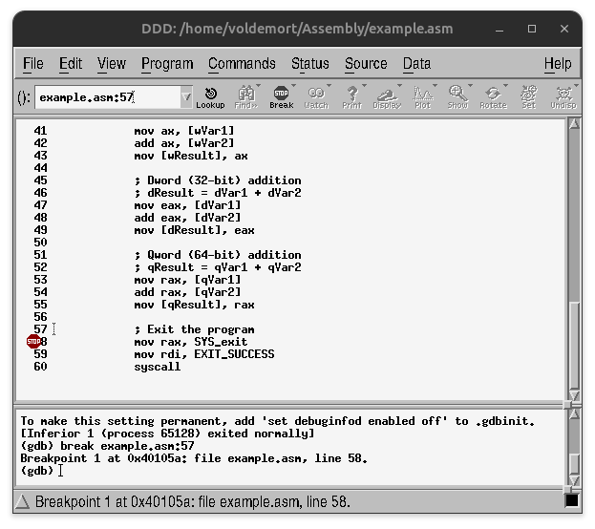Image resolution: width=595 pixels, height=529 pixels.
Task: Click the '; Dword (32-bit) addition' comment
Action: pyautogui.click(x=218, y=180)
